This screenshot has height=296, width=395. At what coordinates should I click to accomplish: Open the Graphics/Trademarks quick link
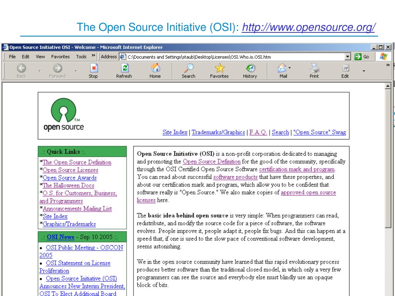pyautogui.click(x=69, y=224)
